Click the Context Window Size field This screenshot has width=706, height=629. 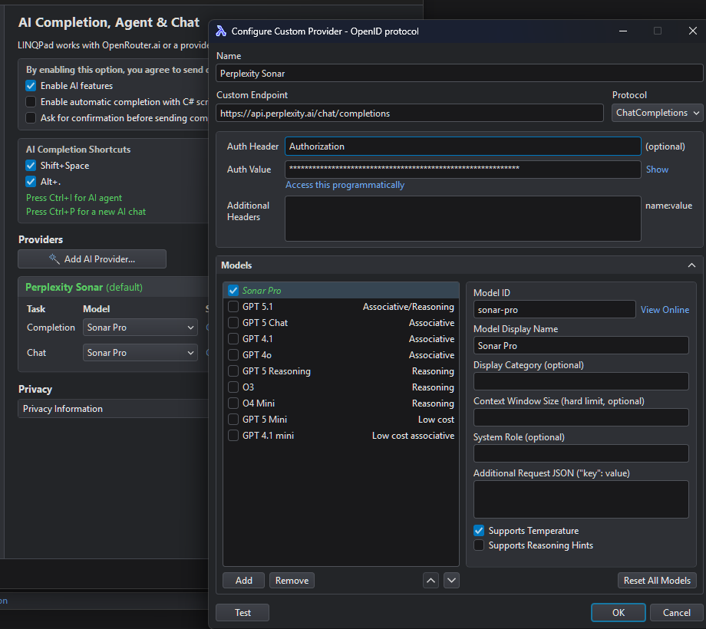point(581,417)
